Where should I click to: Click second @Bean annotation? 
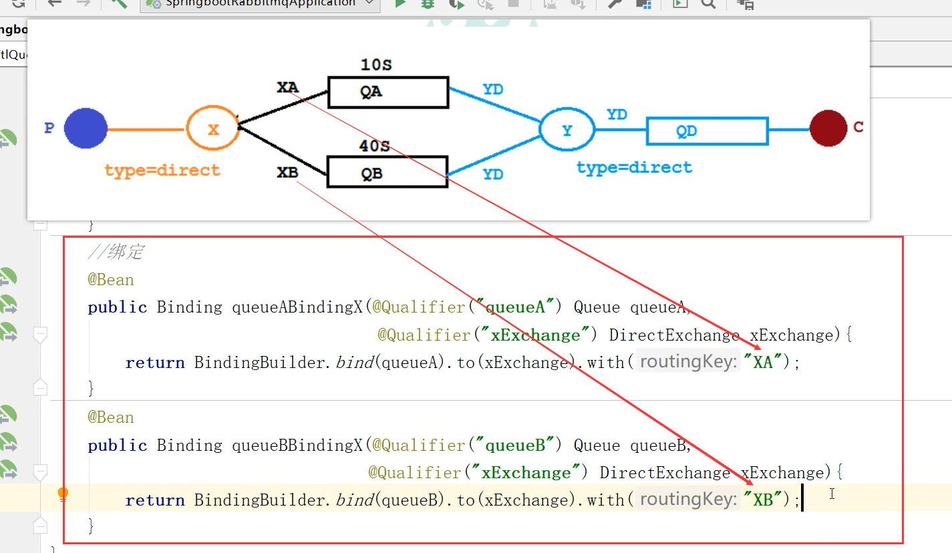(111, 417)
